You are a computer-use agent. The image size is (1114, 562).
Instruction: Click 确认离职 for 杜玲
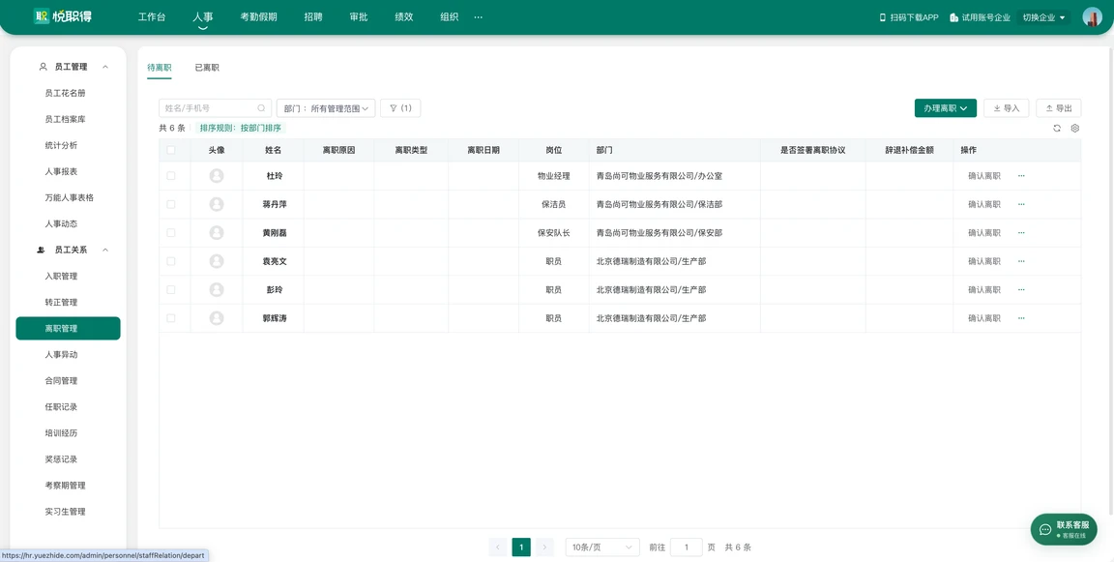984,175
